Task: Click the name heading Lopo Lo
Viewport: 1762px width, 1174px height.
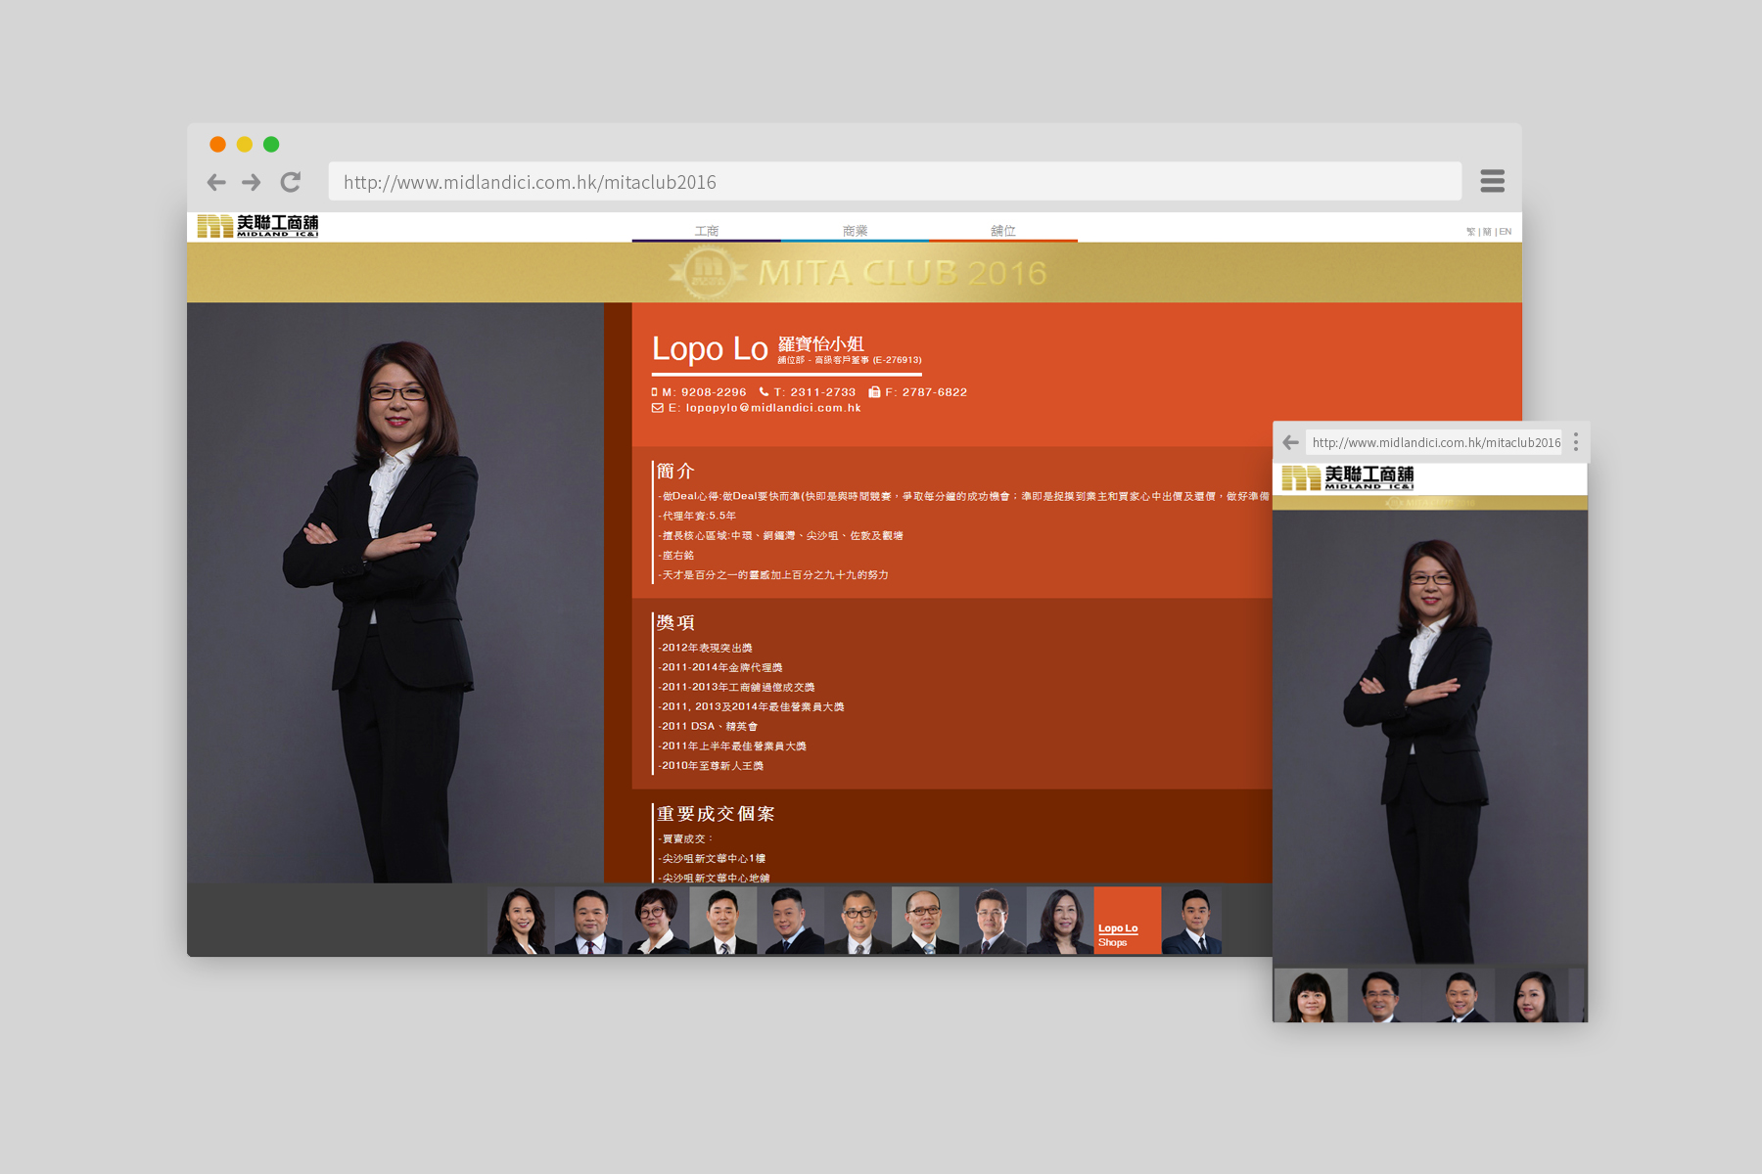Action: tap(710, 348)
